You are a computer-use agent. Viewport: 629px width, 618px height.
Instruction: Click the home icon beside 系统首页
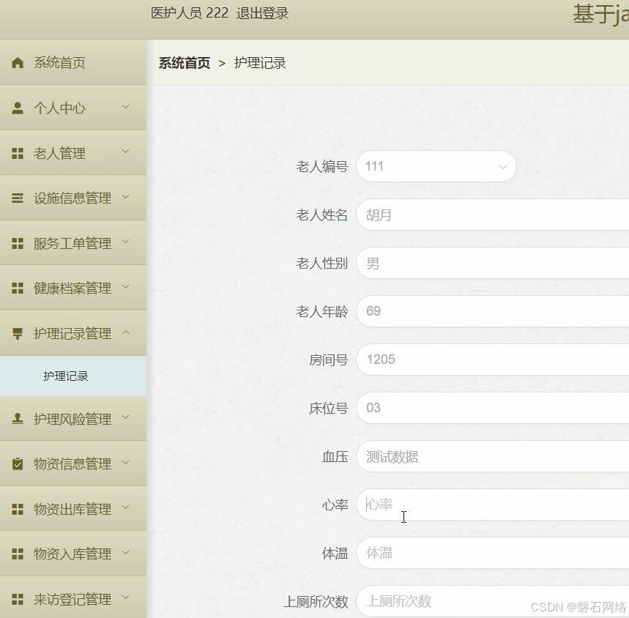[16, 62]
